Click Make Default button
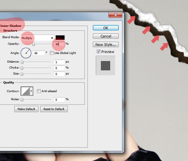This screenshot has height=161, width=188. point(26,109)
